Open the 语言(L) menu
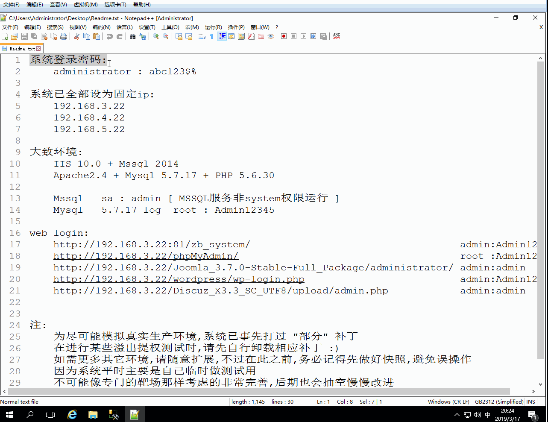This screenshot has height=422, width=548. [124, 27]
